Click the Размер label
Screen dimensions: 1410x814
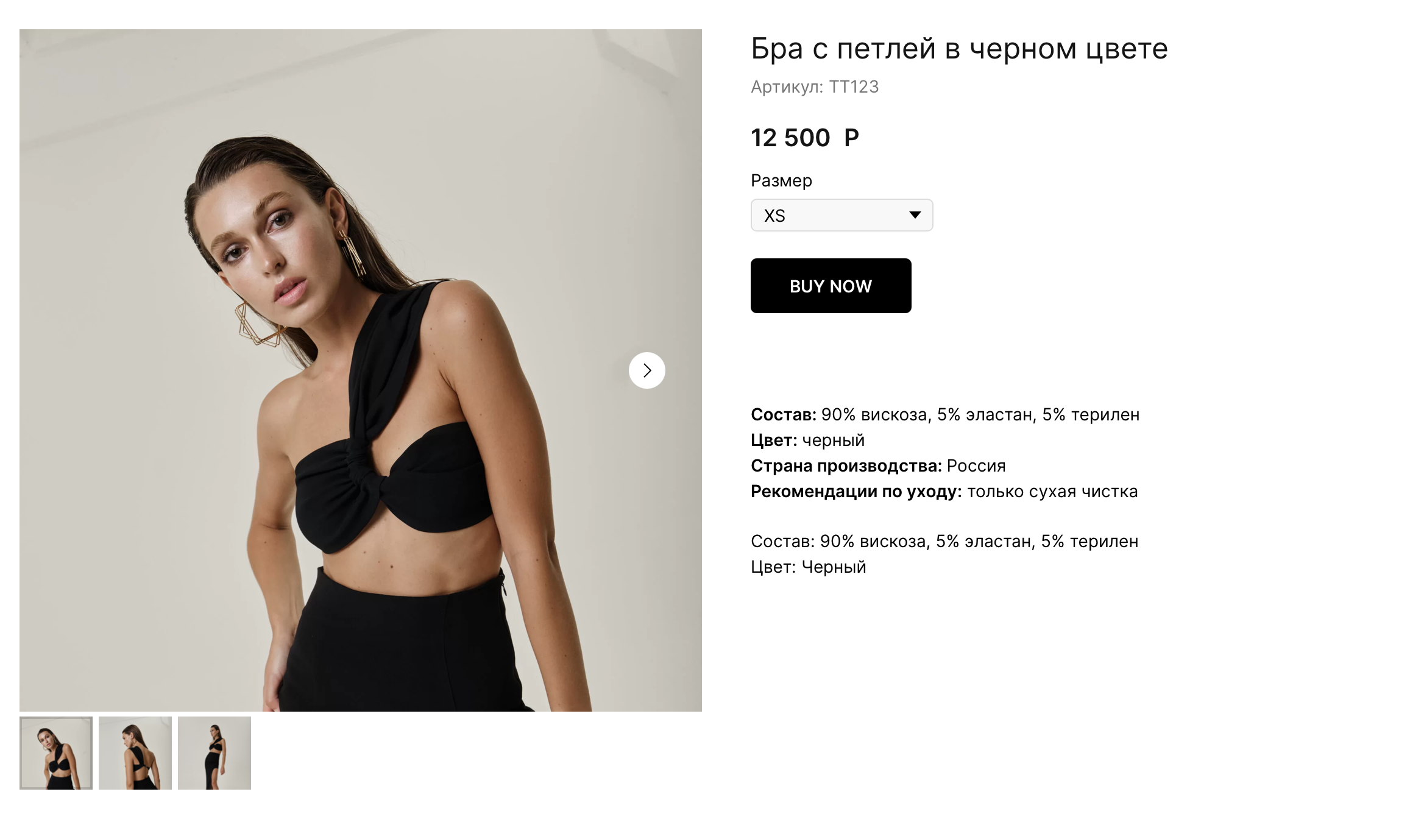pyautogui.click(x=781, y=181)
